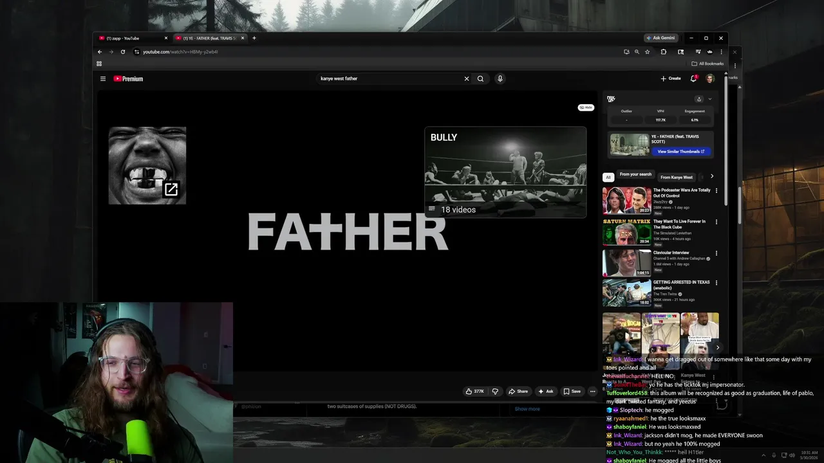824x463 pixels.
Task: Select the All filter chip
Action: (x=608, y=177)
